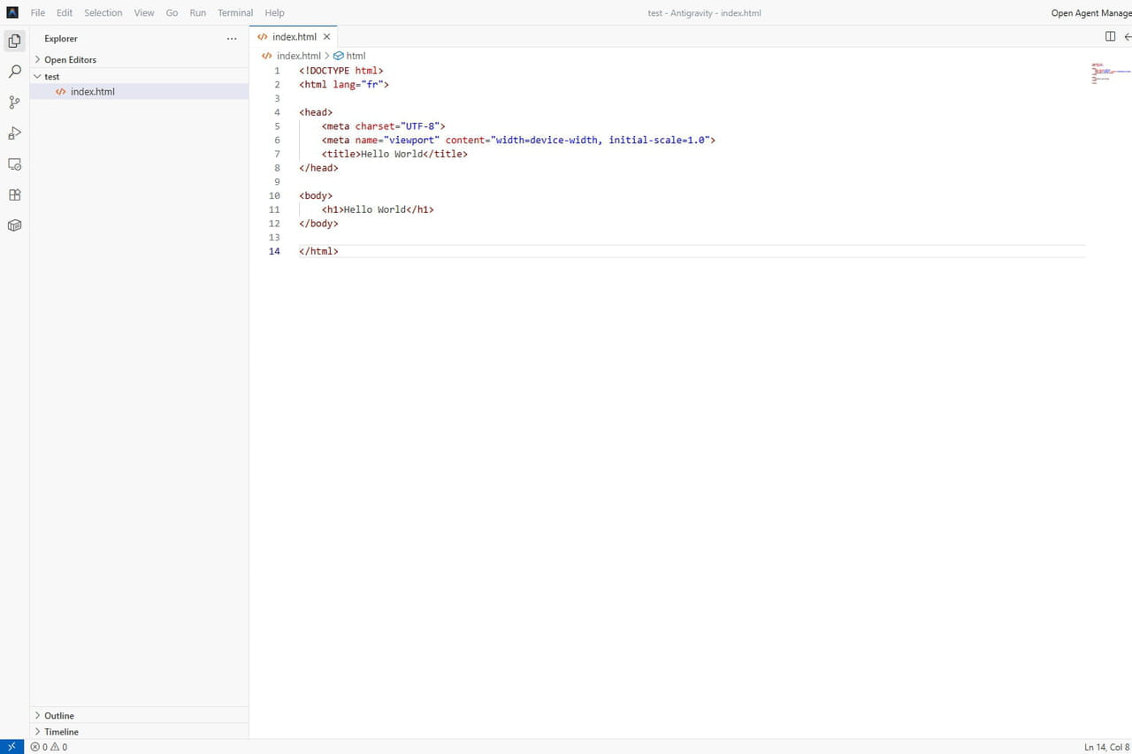Open the Search view icon
This screenshot has height=754, width=1132.
pos(14,72)
